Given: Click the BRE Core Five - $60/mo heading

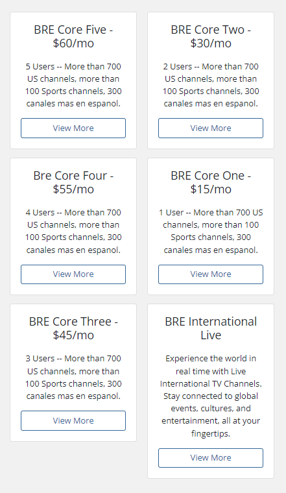Looking at the screenshot, I should (x=73, y=36).
